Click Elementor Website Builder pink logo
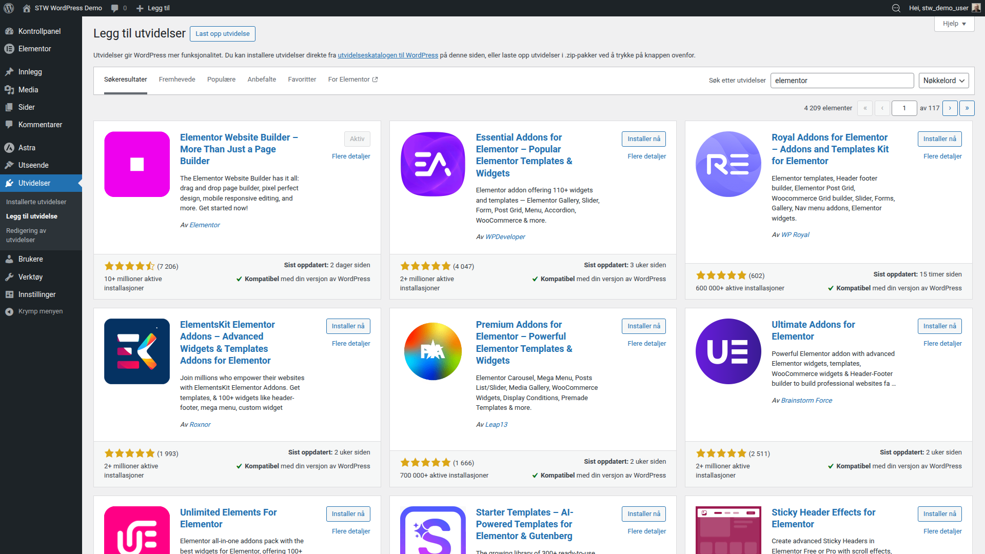The image size is (985, 554). pos(137,164)
